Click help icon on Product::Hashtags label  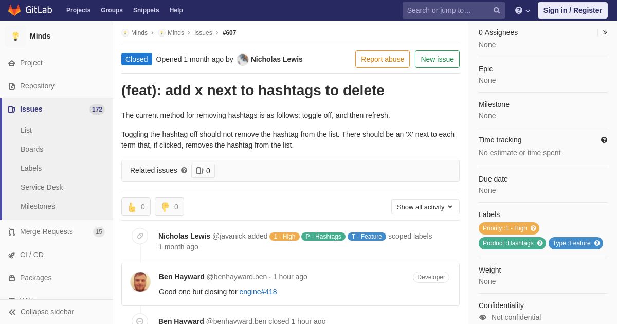tap(540, 243)
